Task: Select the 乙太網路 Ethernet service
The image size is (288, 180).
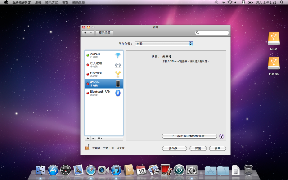Action: coord(104,65)
